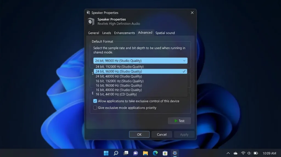
Task: Switch to the General tab
Action: point(94,33)
